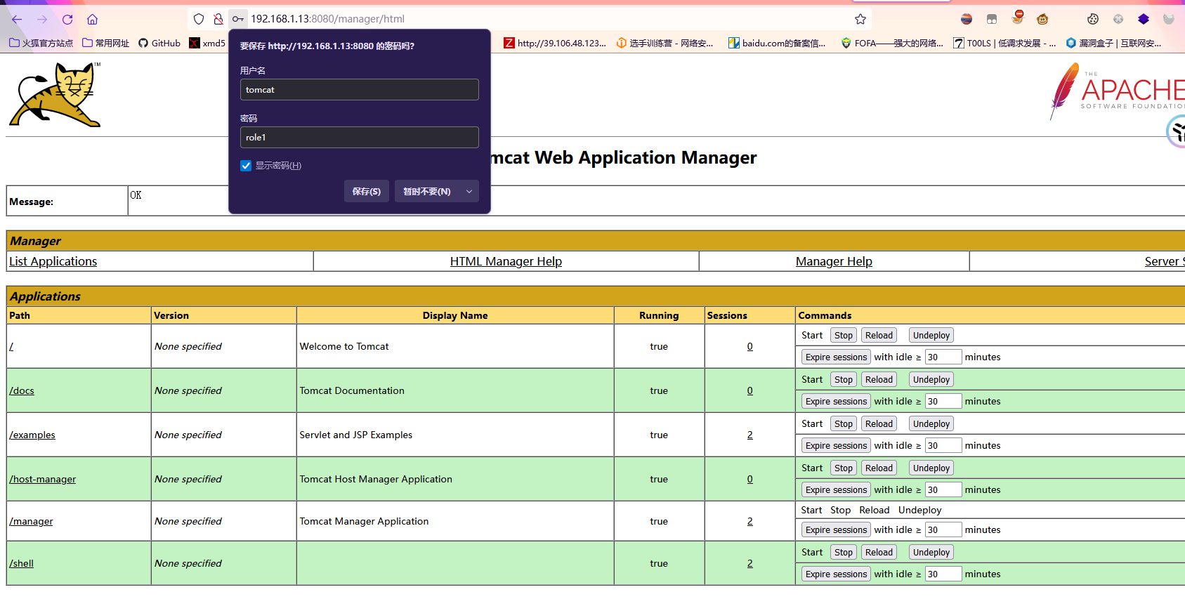Undeploy the /shell application

pyautogui.click(x=931, y=553)
